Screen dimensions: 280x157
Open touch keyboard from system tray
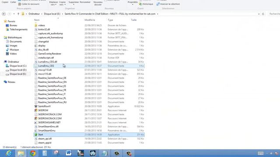pos(261,153)
